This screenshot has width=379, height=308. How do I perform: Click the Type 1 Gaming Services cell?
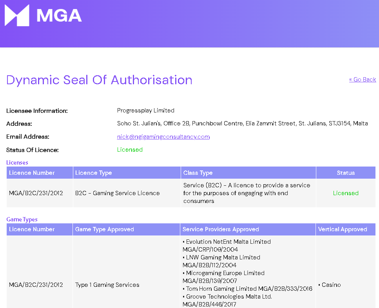coord(107,285)
